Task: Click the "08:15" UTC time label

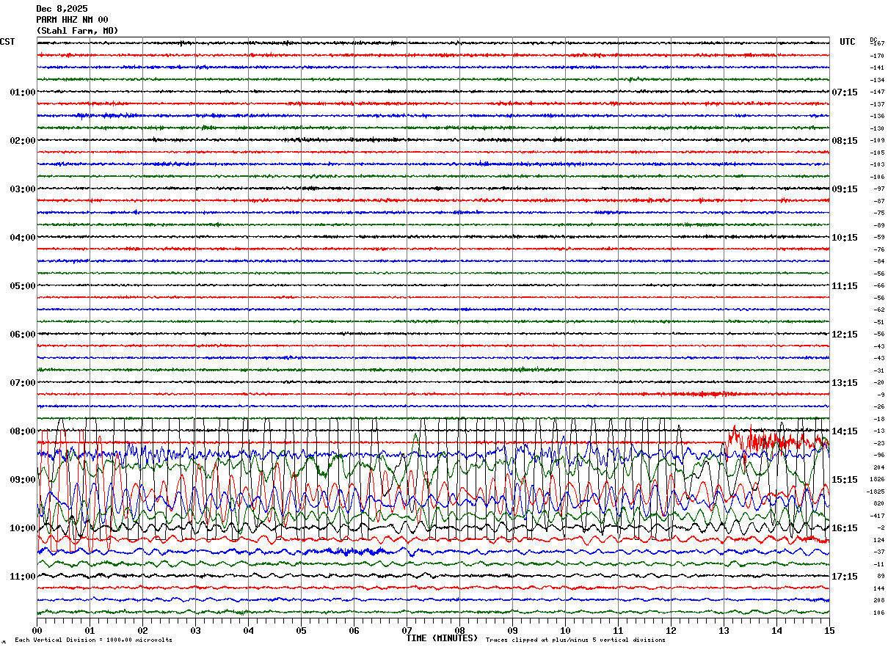Action: (x=845, y=141)
